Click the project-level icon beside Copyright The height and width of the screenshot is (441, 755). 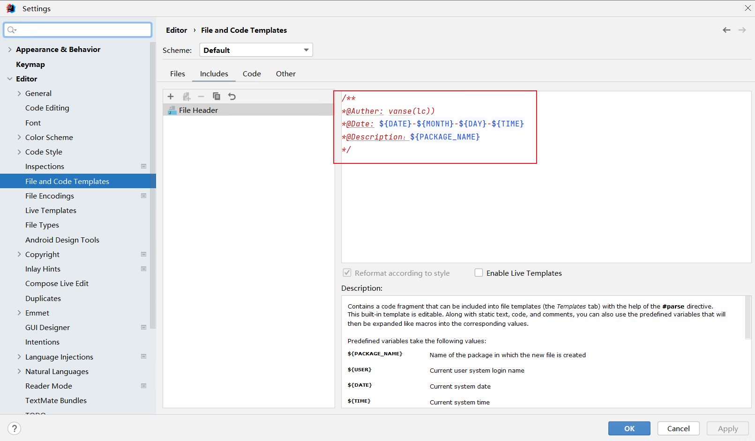(143, 254)
